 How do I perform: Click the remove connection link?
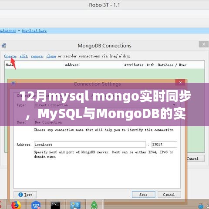(x=37, y=56)
